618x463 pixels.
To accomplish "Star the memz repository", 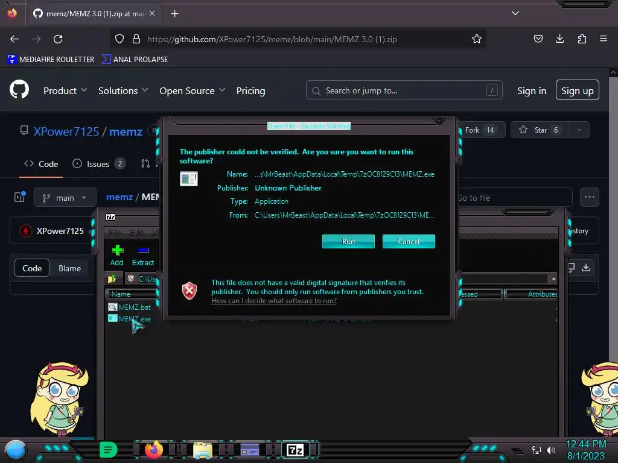I will [x=540, y=130].
